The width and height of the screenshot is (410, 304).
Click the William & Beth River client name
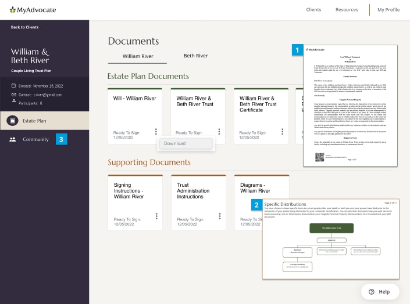tap(30, 56)
